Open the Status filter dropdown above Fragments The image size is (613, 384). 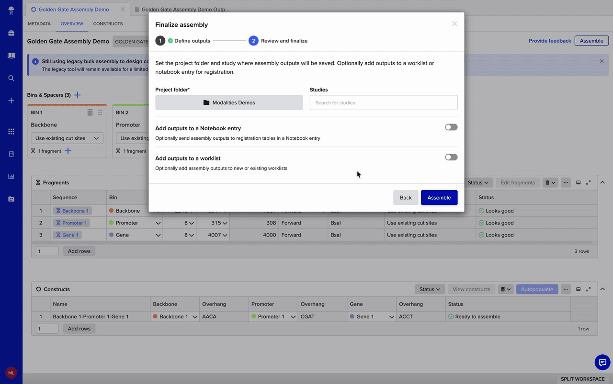tap(478, 182)
